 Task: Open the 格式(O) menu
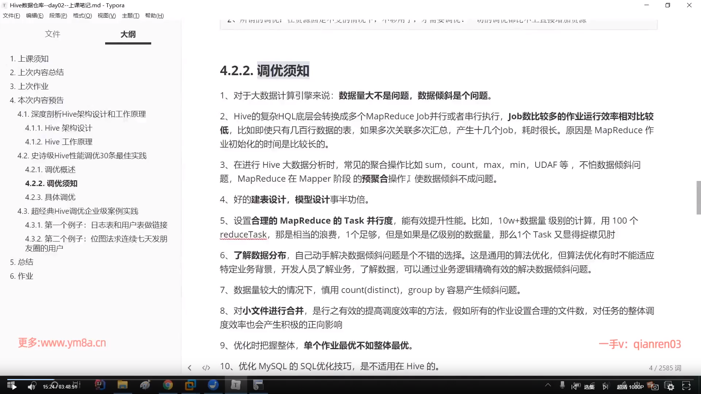click(82, 16)
